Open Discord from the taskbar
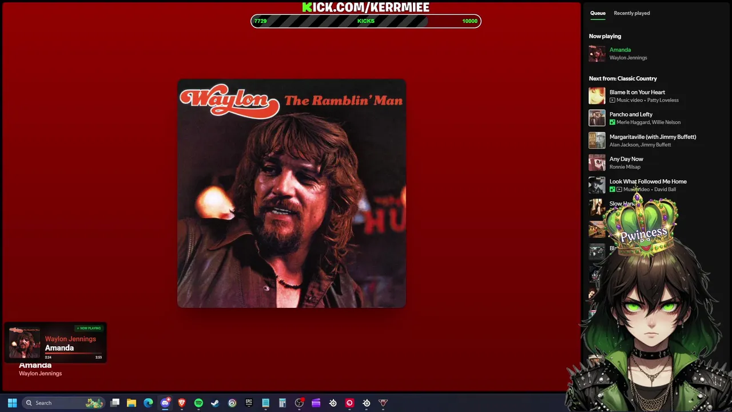The image size is (732, 412). click(x=165, y=403)
